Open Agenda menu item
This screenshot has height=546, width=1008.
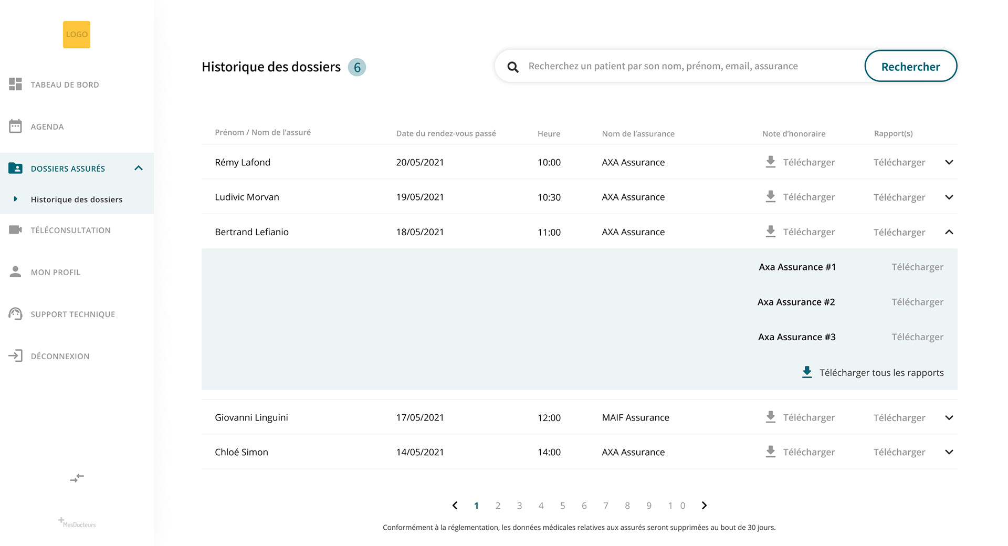point(47,127)
